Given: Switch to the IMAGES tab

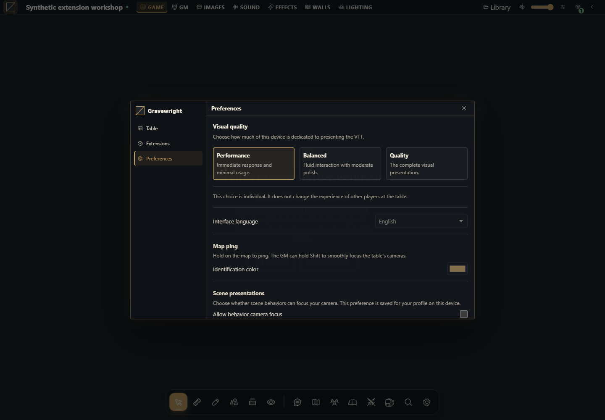Looking at the screenshot, I should (x=211, y=7).
